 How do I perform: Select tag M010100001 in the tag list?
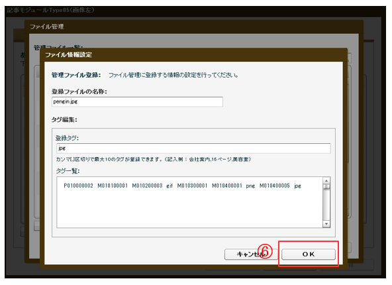(x=113, y=186)
